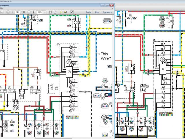
Task: Open the Comment pane
Action: point(107,12)
